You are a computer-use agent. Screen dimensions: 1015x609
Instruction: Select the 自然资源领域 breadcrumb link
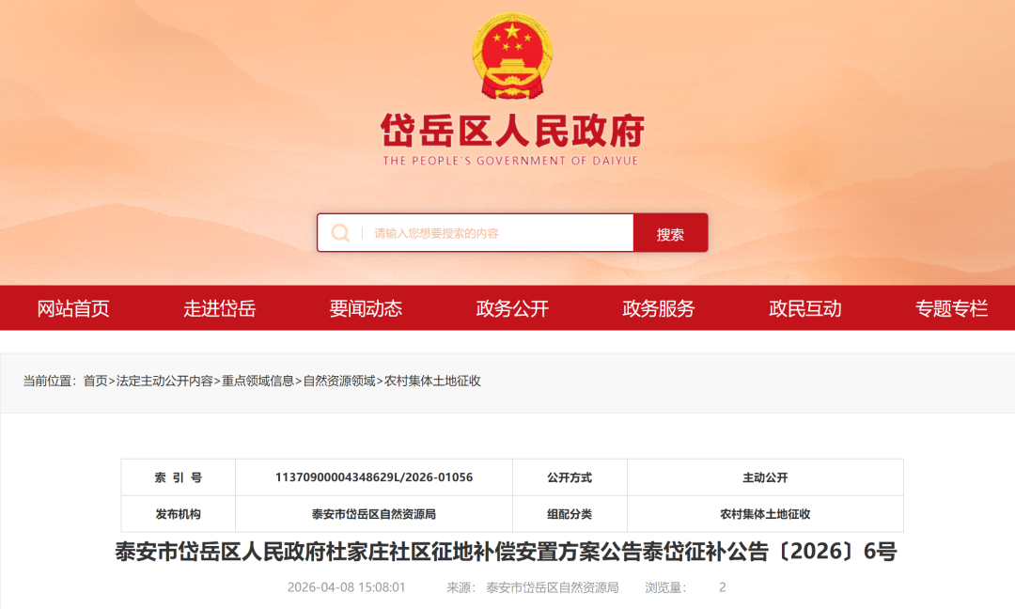[x=339, y=381]
